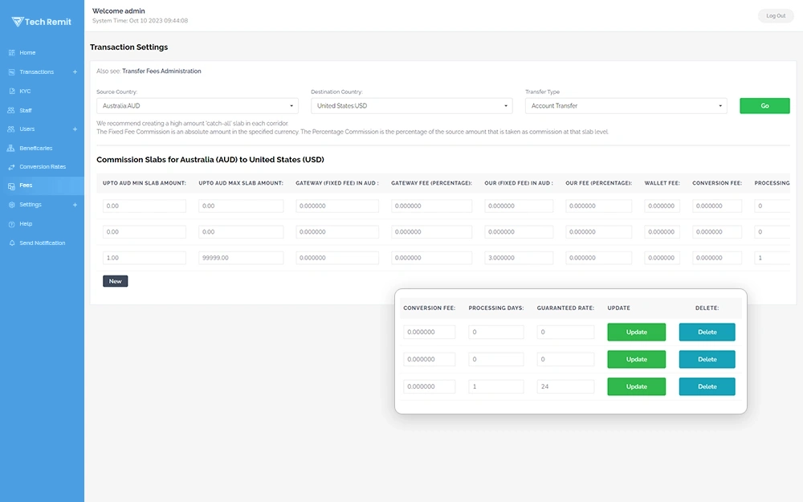This screenshot has width=803, height=502.
Task: Expand the Settings plus sign
Action: coord(75,205)
